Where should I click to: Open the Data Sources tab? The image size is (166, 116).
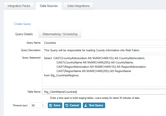49,6
